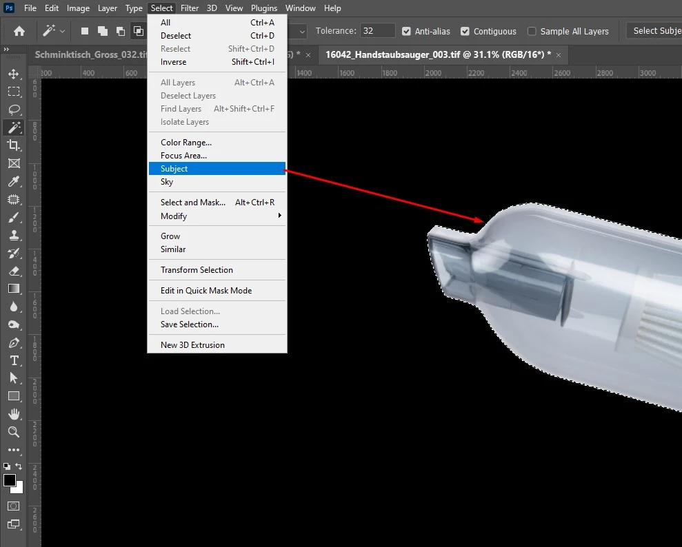
Task: Activate the Eyedropper tool
Action: [x=14, y=181]
